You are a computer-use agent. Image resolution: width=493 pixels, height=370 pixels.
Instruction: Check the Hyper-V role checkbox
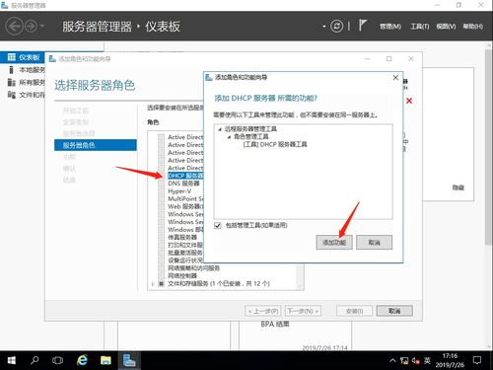[x=161, y=191]
